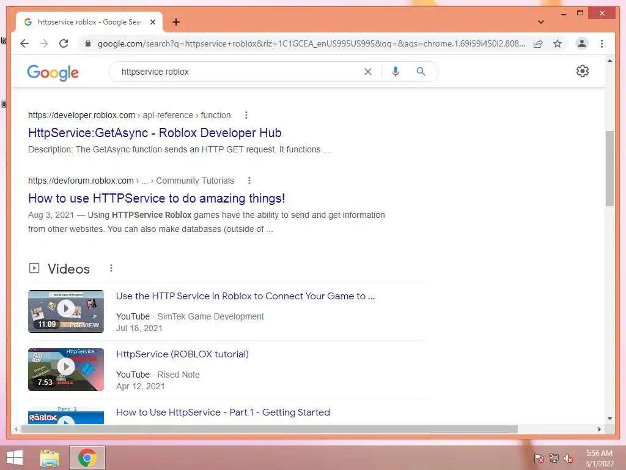Click the scroll up arrow

click(609, 61)
